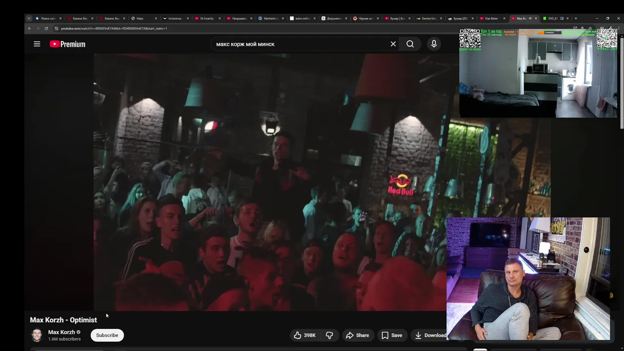Close the 'Dan Balan' tab

pyautogui.click(x=504, y=19)
